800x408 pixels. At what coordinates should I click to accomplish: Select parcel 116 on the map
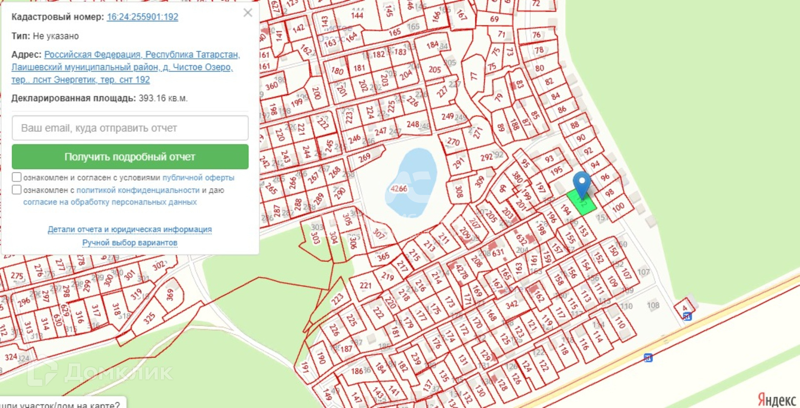(584, 344)
